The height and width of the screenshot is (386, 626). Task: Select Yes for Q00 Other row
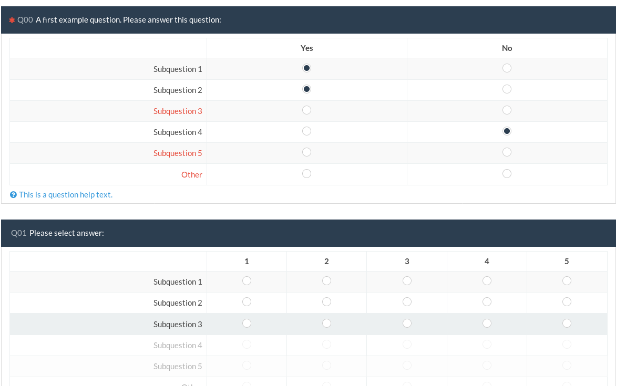tap(307, 173)
